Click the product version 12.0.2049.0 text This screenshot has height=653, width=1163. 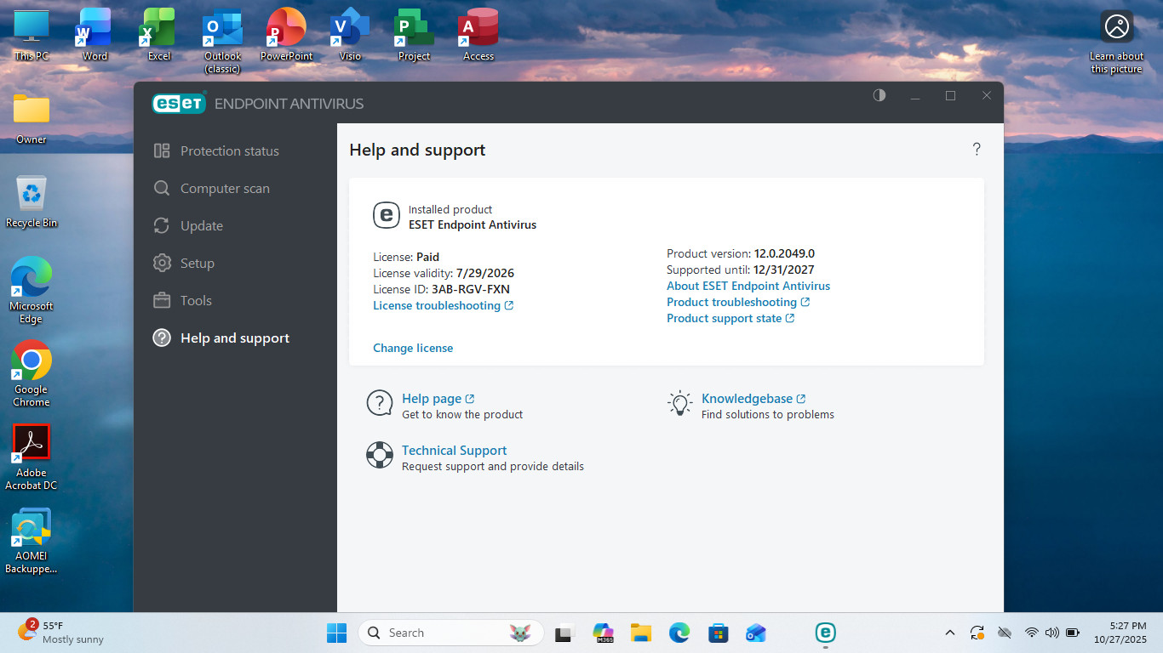(784, 253)
